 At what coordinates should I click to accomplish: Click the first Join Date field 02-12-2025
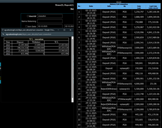(x=50, y=26)
